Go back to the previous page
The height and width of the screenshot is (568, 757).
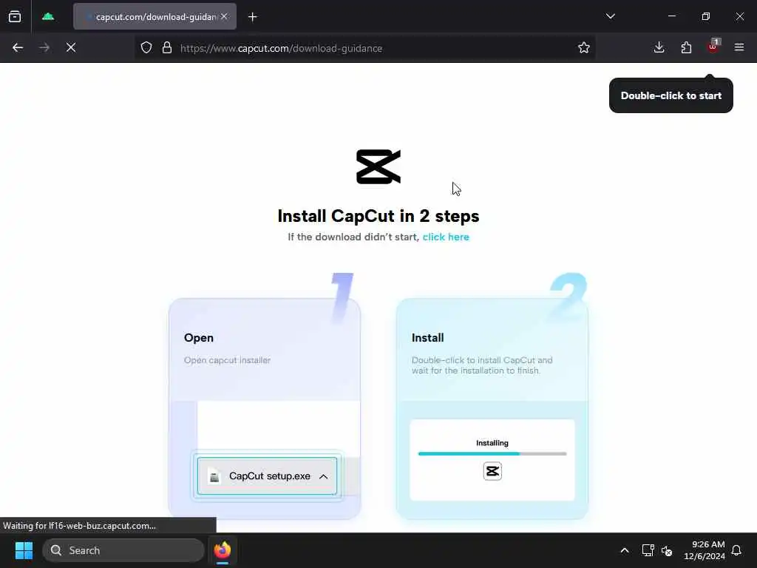click(x=18, y=47)
